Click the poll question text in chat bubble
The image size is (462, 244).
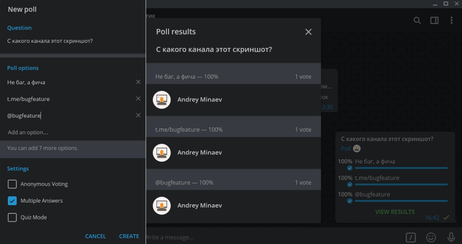point(387,139)
